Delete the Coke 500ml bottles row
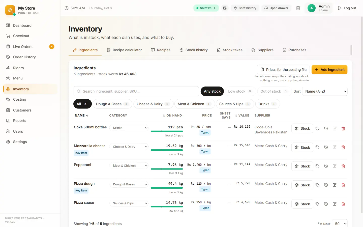 click(x=343, y=129)
